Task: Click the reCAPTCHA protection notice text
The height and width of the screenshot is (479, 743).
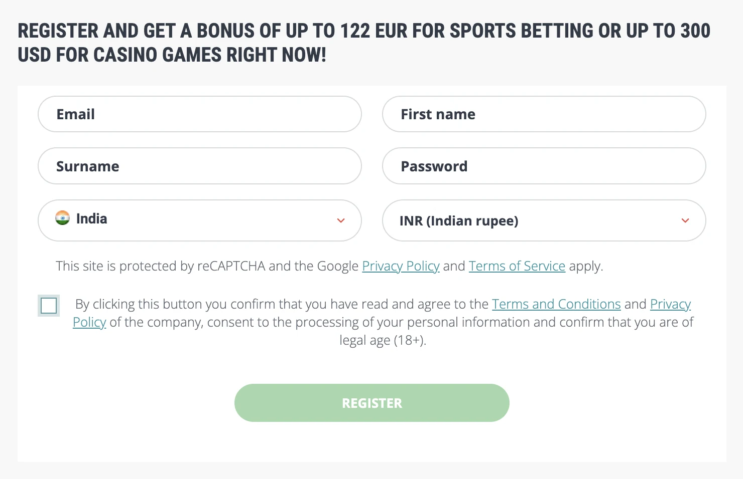Action: (x=329, y=266)
